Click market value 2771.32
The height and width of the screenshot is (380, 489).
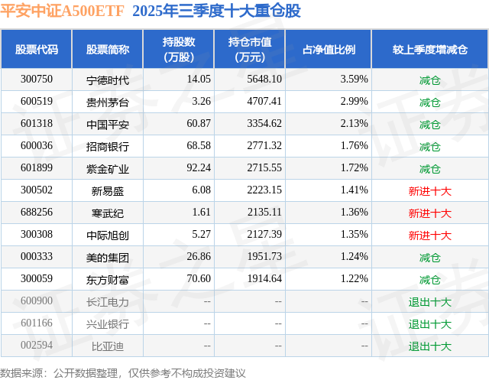pyautogui.click(x=264, y=146)
